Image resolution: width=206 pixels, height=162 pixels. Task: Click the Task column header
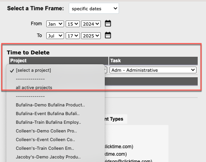pos(153,61)
